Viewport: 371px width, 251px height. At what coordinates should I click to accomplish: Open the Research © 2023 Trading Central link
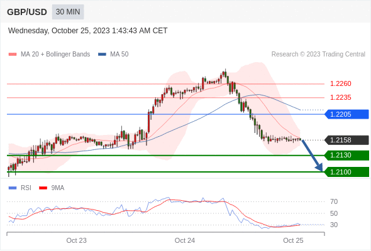318,55
